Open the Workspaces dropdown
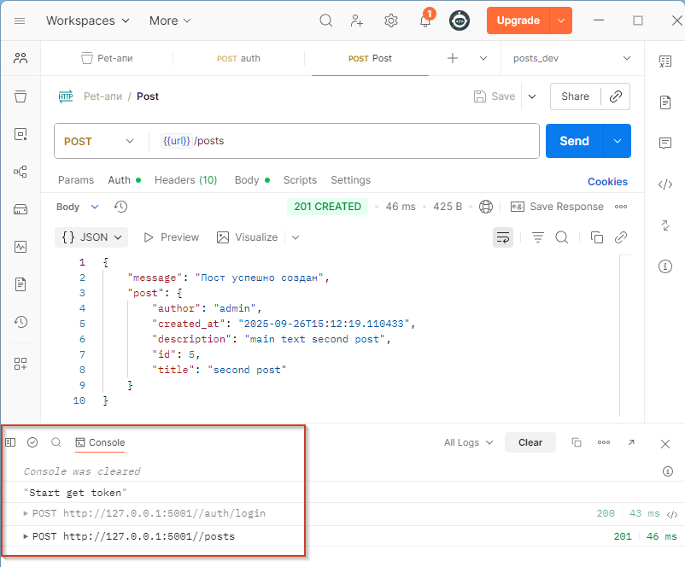Screen dimensions: 685x567 click(x=88, y=20)
